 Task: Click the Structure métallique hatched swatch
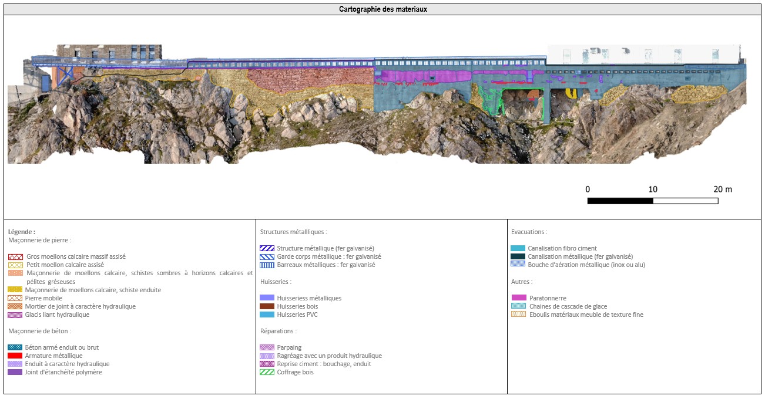[267, 248]
